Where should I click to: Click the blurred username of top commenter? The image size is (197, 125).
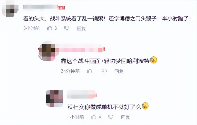point(40,7)
